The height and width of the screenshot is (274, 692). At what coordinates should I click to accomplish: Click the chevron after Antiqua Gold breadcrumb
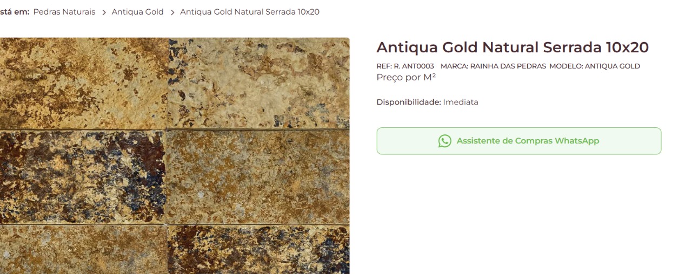(172, 12)
